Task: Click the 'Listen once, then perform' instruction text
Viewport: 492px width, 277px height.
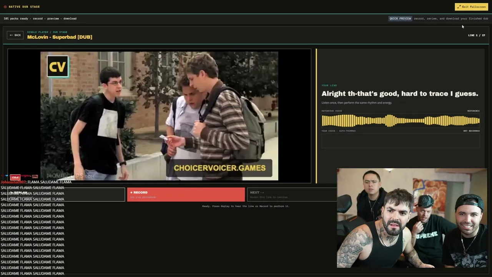Action: coord(357,103)
